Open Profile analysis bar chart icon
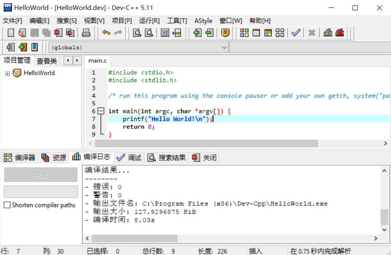This screenshot has width=391, height=255. [327, 33]
